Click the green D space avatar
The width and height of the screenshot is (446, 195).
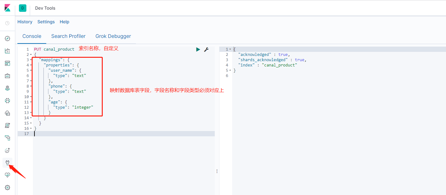point(23,8)
